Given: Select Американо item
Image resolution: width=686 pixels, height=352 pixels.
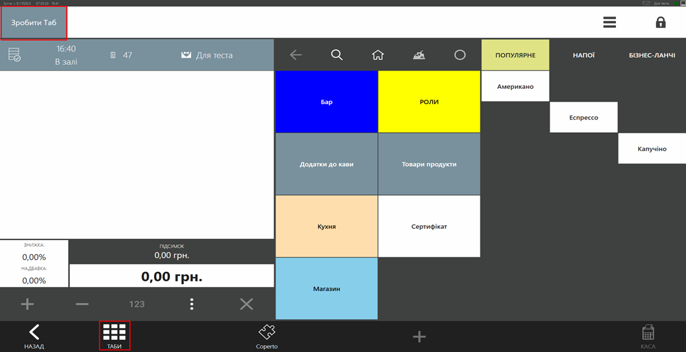Looking at the screenshot, I should 515,86.
